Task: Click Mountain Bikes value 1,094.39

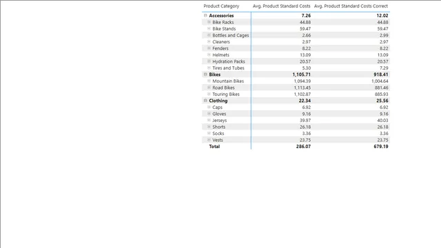Action: click(x=302, y=81)
